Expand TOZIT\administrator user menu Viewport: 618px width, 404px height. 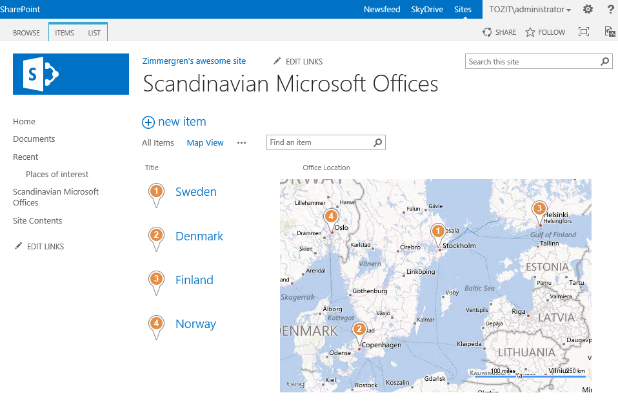530,10
